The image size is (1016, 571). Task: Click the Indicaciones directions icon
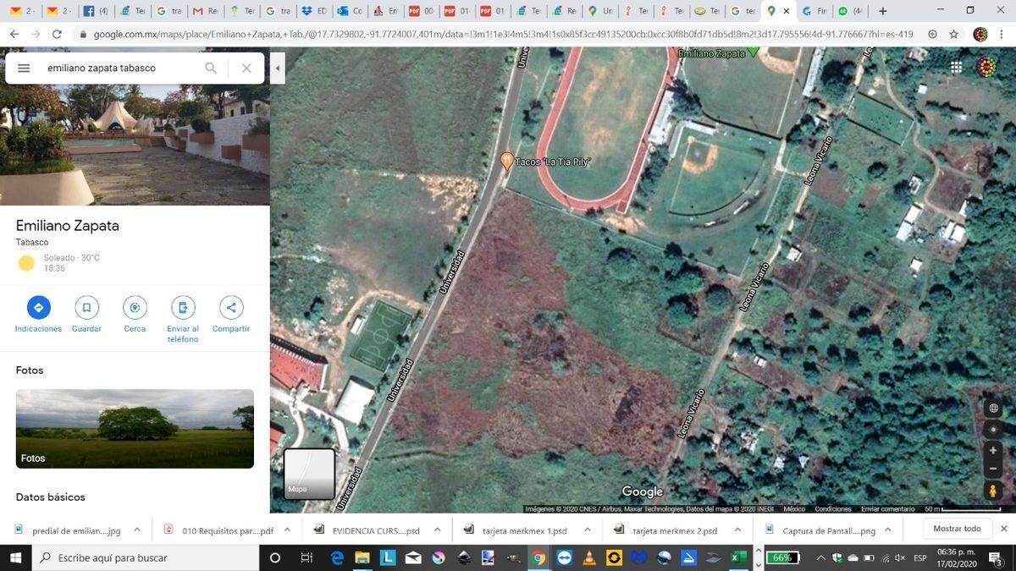[x=38, y=307]
